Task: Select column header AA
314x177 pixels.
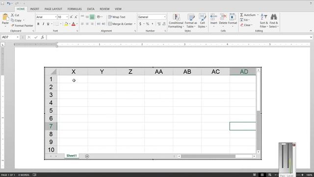Action: (159, 72)
